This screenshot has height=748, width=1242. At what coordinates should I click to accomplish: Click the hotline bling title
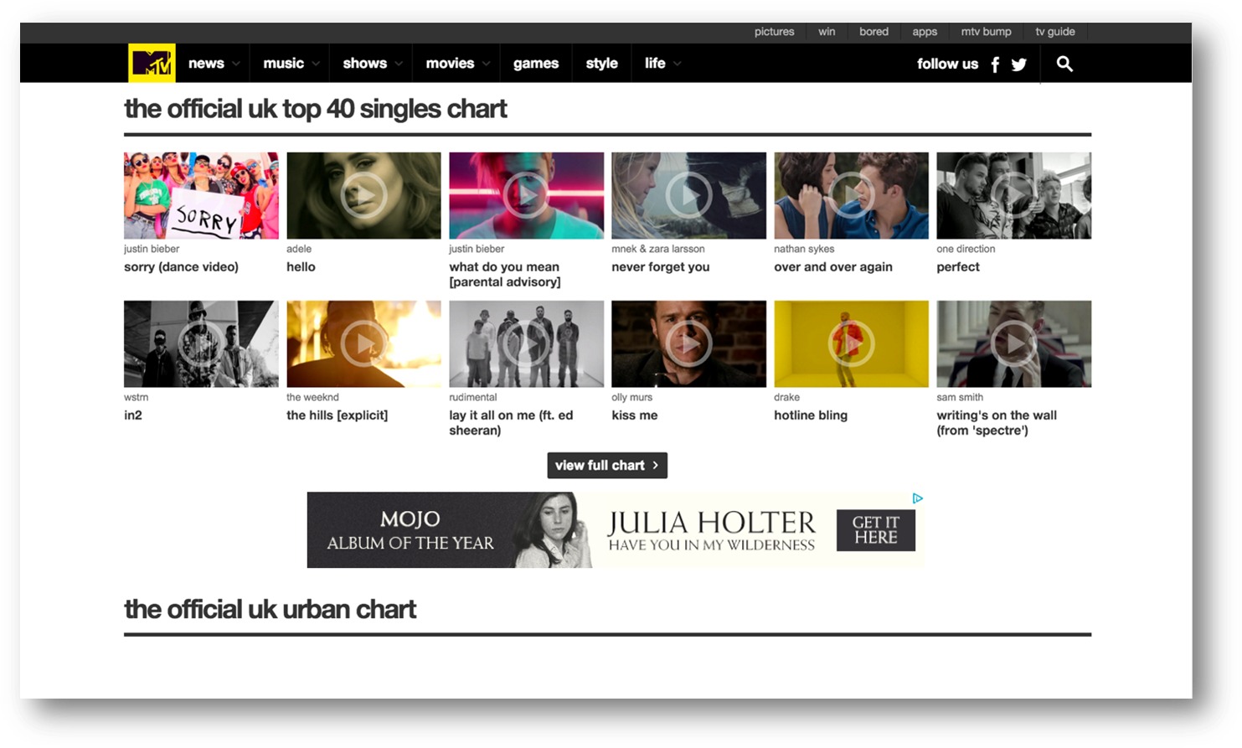[x=811, y=415]
